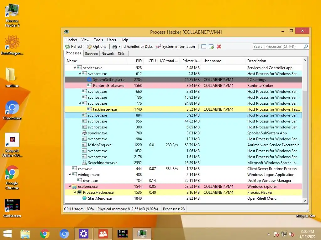Open the Google Chrome desktop shortcut
The width and height of the screenshot is (321, 240).
coord(12,177)
